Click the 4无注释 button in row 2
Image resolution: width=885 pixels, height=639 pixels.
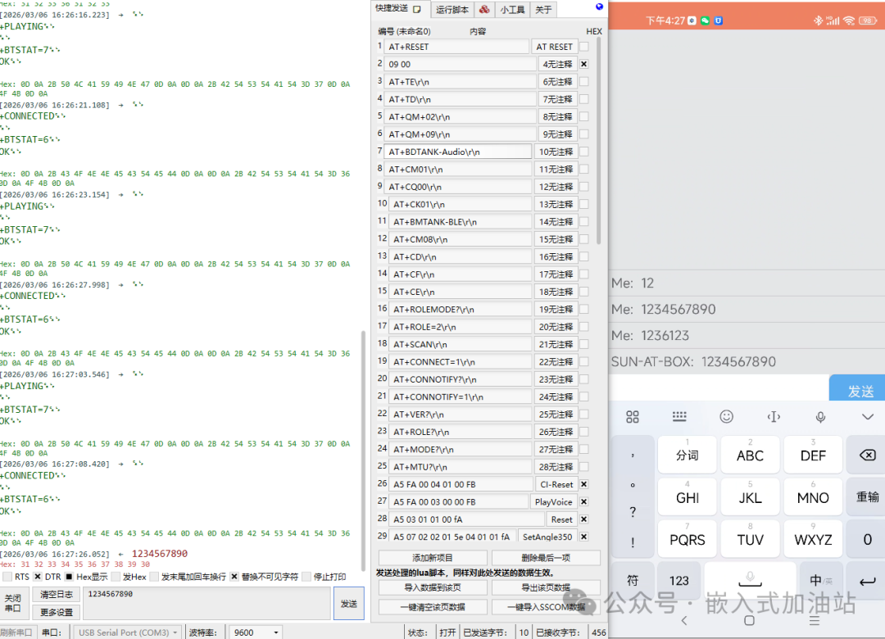(x=557, y=64)
